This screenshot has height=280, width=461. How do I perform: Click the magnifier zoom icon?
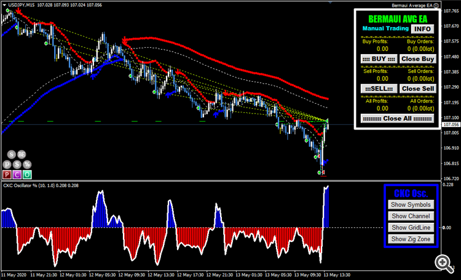click(444, 263)
